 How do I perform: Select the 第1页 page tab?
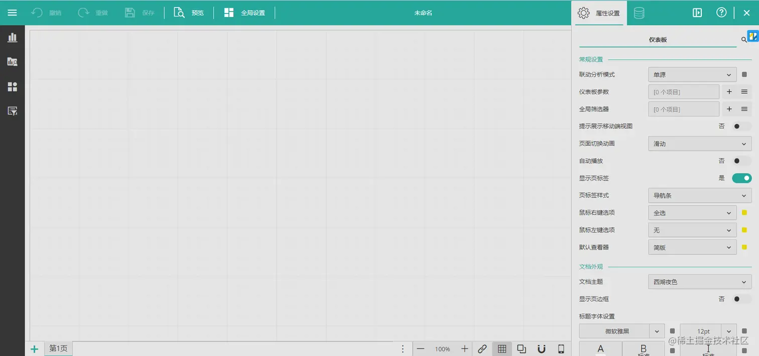(58, 348)
